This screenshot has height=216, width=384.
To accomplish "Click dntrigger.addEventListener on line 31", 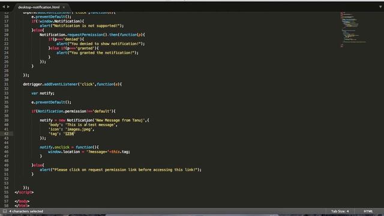I will point(50,84).
